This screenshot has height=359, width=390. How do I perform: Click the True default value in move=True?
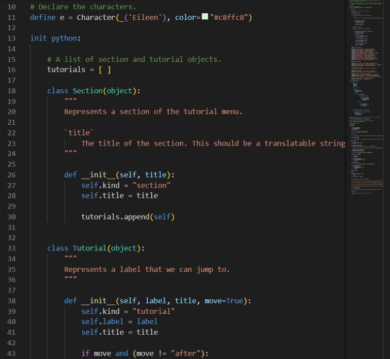(235, 301)
